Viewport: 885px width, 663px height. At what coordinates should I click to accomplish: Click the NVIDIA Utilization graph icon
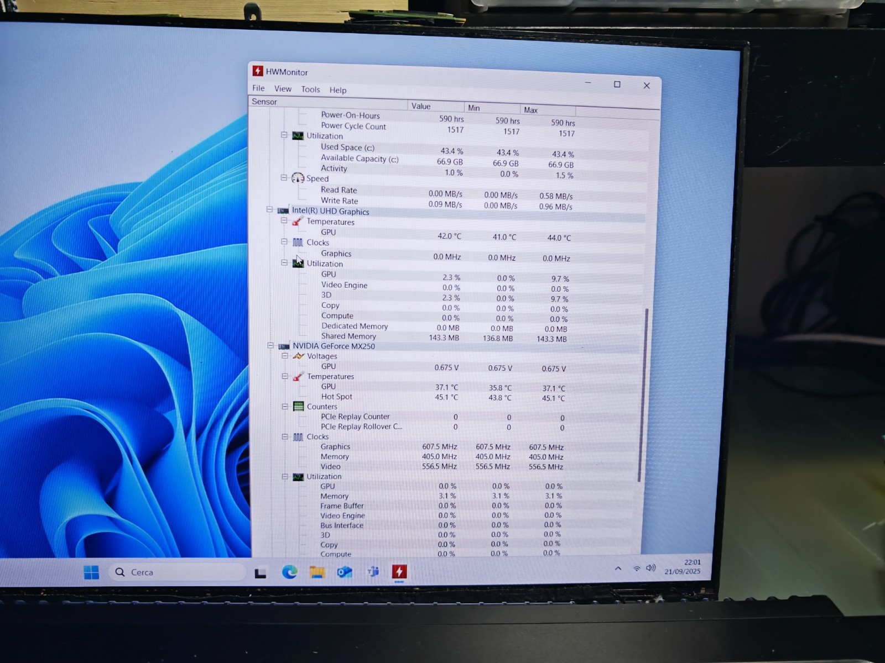[298, 477]
